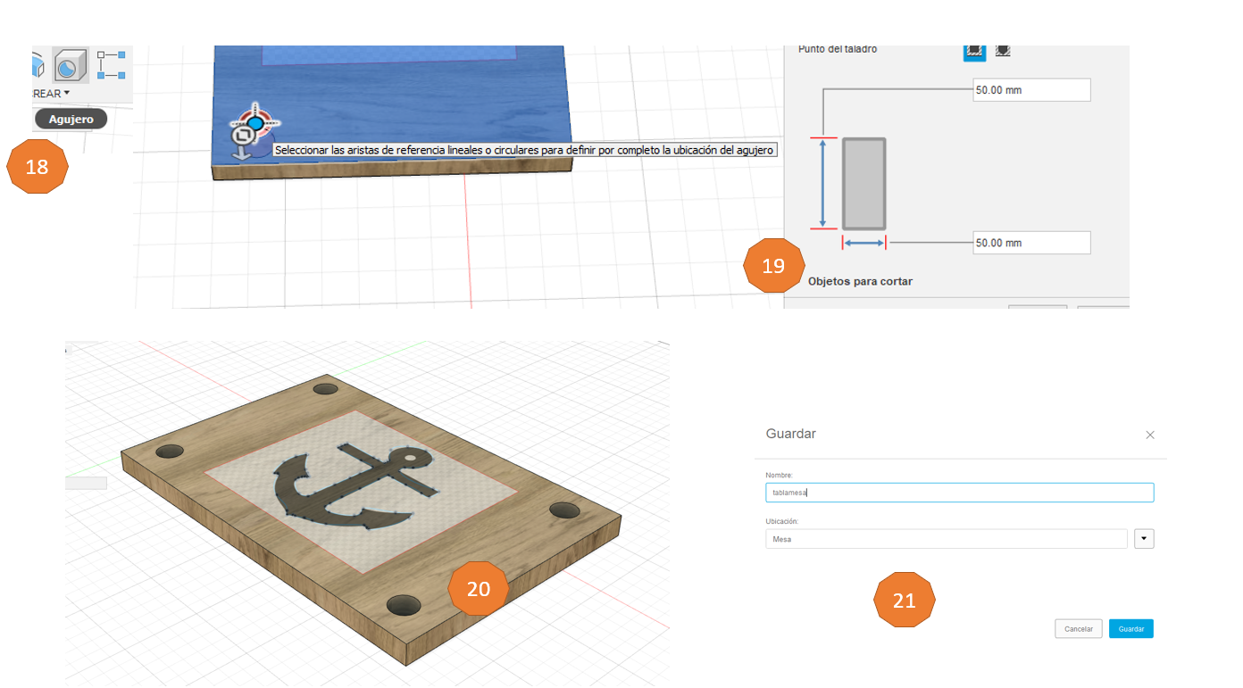This screenshot has width=1243, height=688.
Task: Click the upper 50.00 mm depth field
Action: [x=1031, y=90]
